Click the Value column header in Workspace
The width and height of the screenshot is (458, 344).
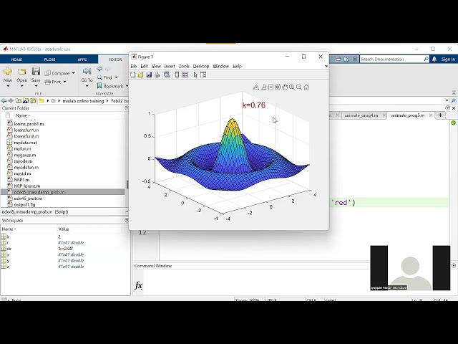click(64, 229)
